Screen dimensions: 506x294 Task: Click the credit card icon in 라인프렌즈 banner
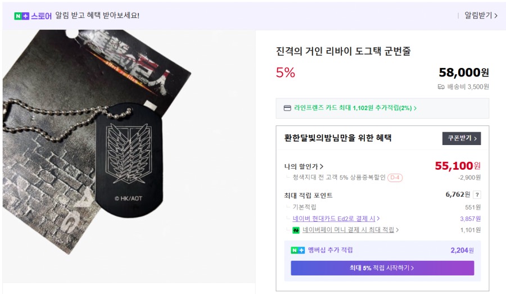[x=287, y=108]
